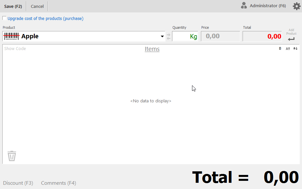The image size is (302, 189).
Task: Click the trash bin delete icon
Action: [x=12, y=156]
